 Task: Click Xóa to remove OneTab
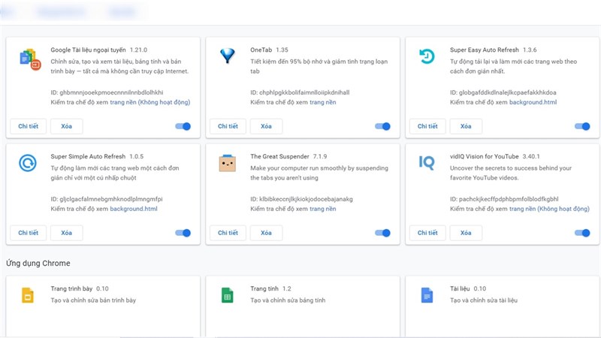(x=266, y=126)
